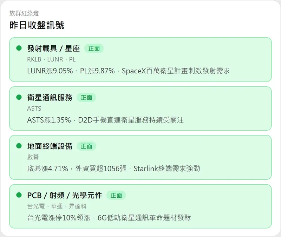This screenshot has width=281, height=237.
Task: Click the 正面 badge next to 地面終端設備
Action: tap(86, 146)
